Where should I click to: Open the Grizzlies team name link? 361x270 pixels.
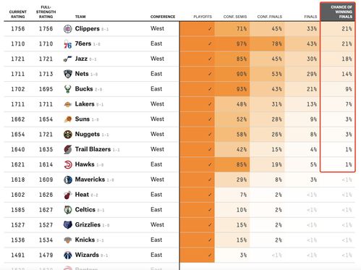coord(88,225)
